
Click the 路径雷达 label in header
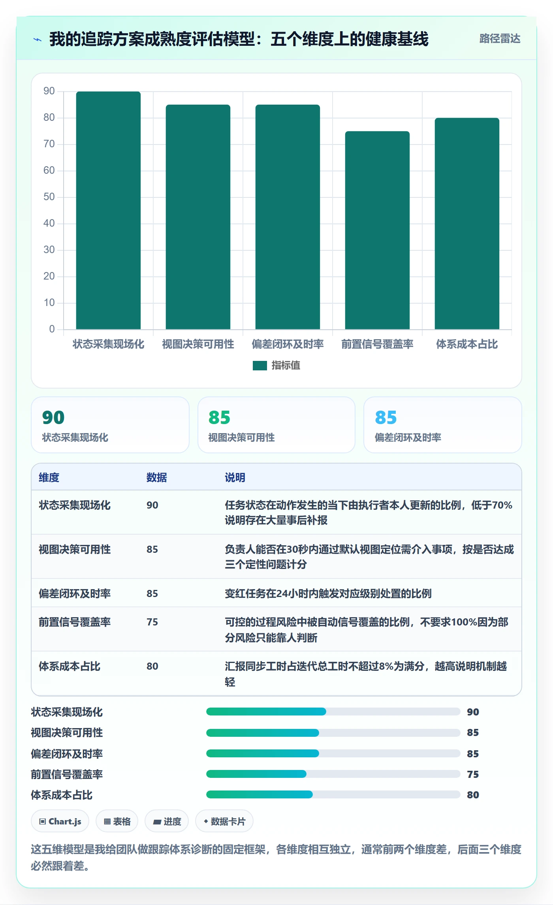point(500,39)
